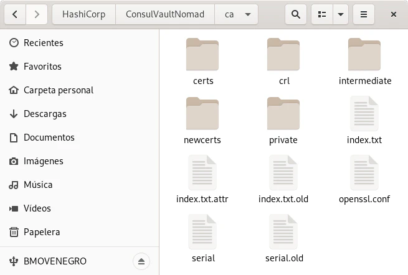Toggle the list view button
This screenshot has width=408, height=275.
pyautogui.click(x=322, y=14)
